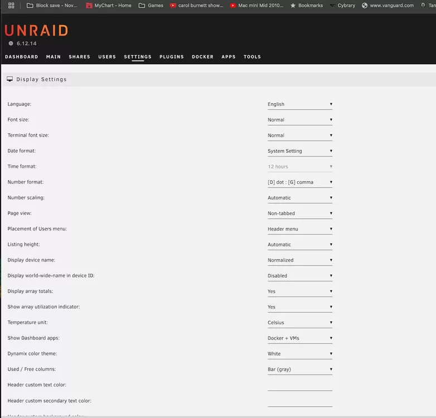Open the Display device name dropdown
The width and height of the screenshot is (436, 418).
300,260
